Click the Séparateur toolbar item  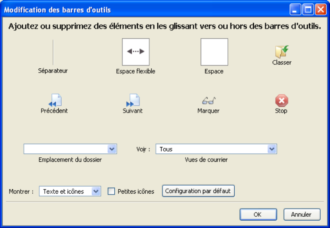[53, 52]
